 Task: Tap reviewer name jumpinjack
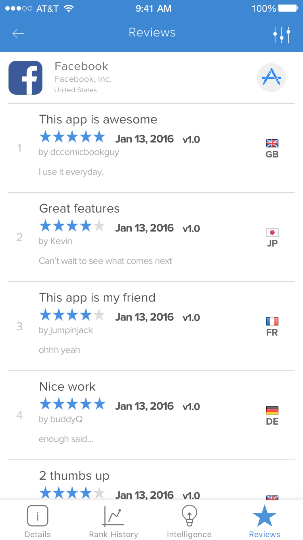click(65, 330)
